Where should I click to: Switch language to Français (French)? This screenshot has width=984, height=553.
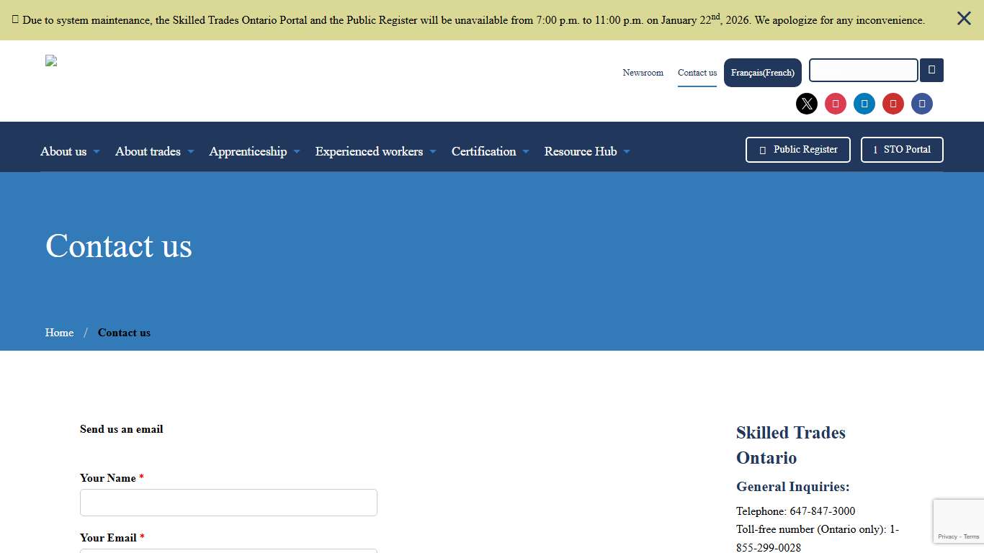pyautogui.click(x=762, y=73)
